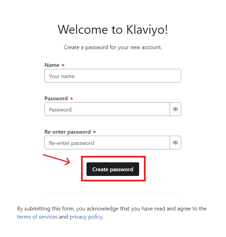Viewport: 226px width, 237px height.
Task: Click the horizontal divider line below the button
Action: coord(113,193)
